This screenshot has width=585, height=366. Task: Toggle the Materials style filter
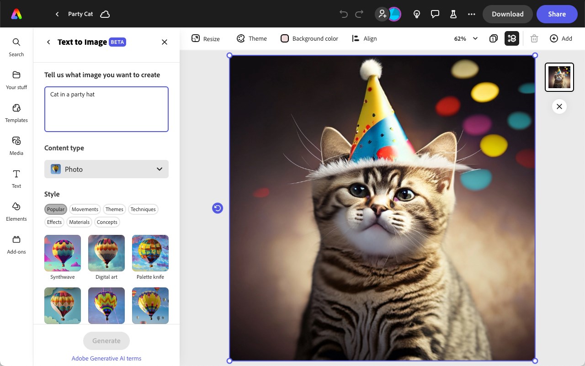(x=79, y=222)
